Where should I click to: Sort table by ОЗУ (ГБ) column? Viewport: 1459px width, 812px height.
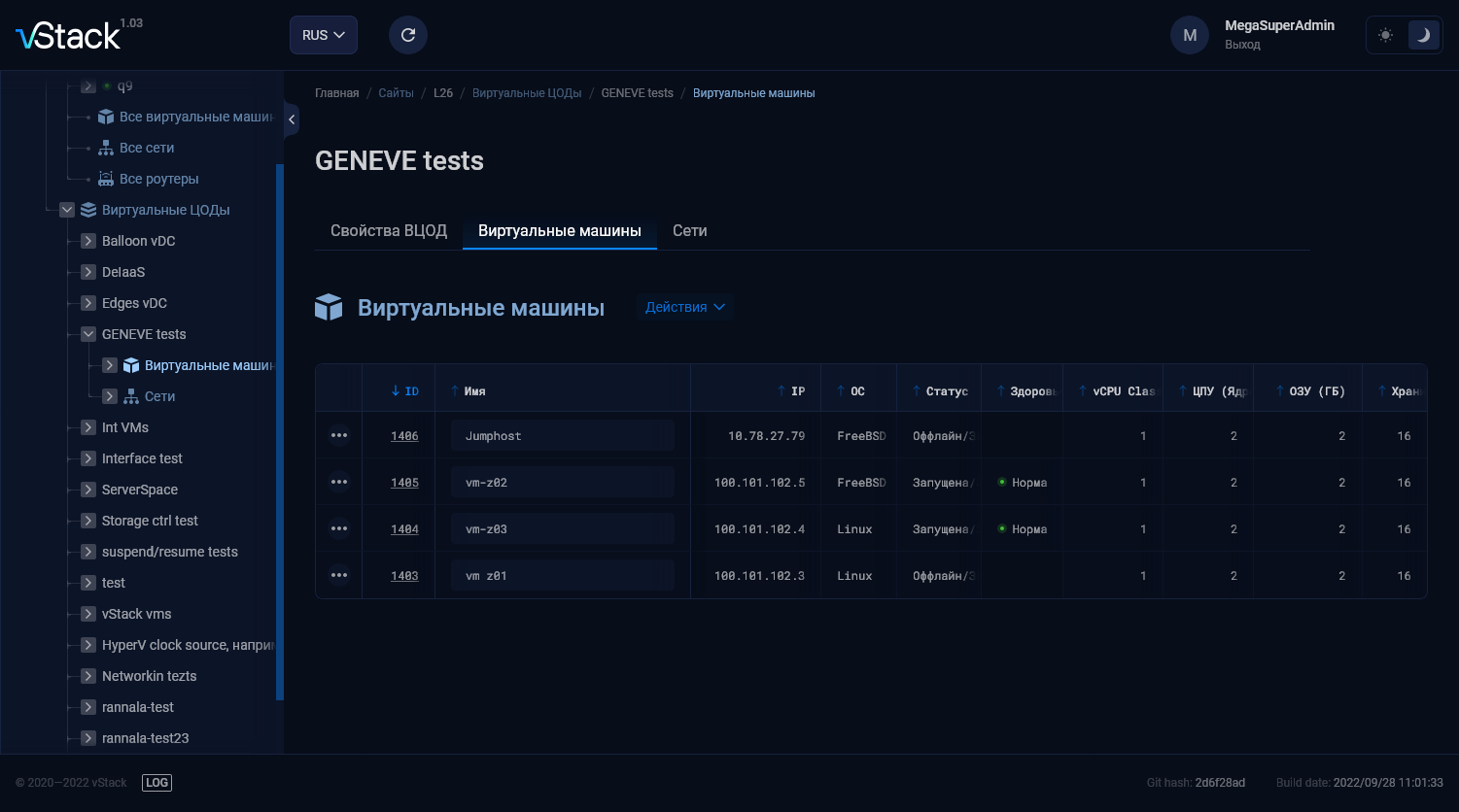(x=1310, y=391)
